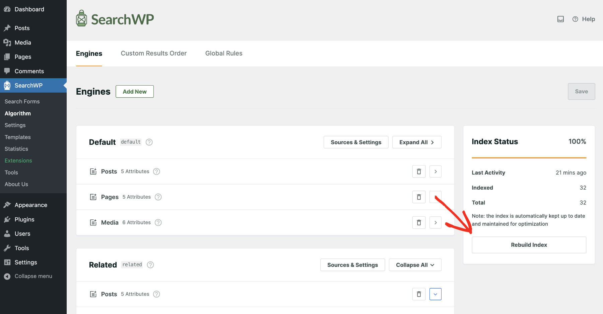Switch to Engines tab
Viewport: 603px width, 314px height.
[x=89, y=54]
